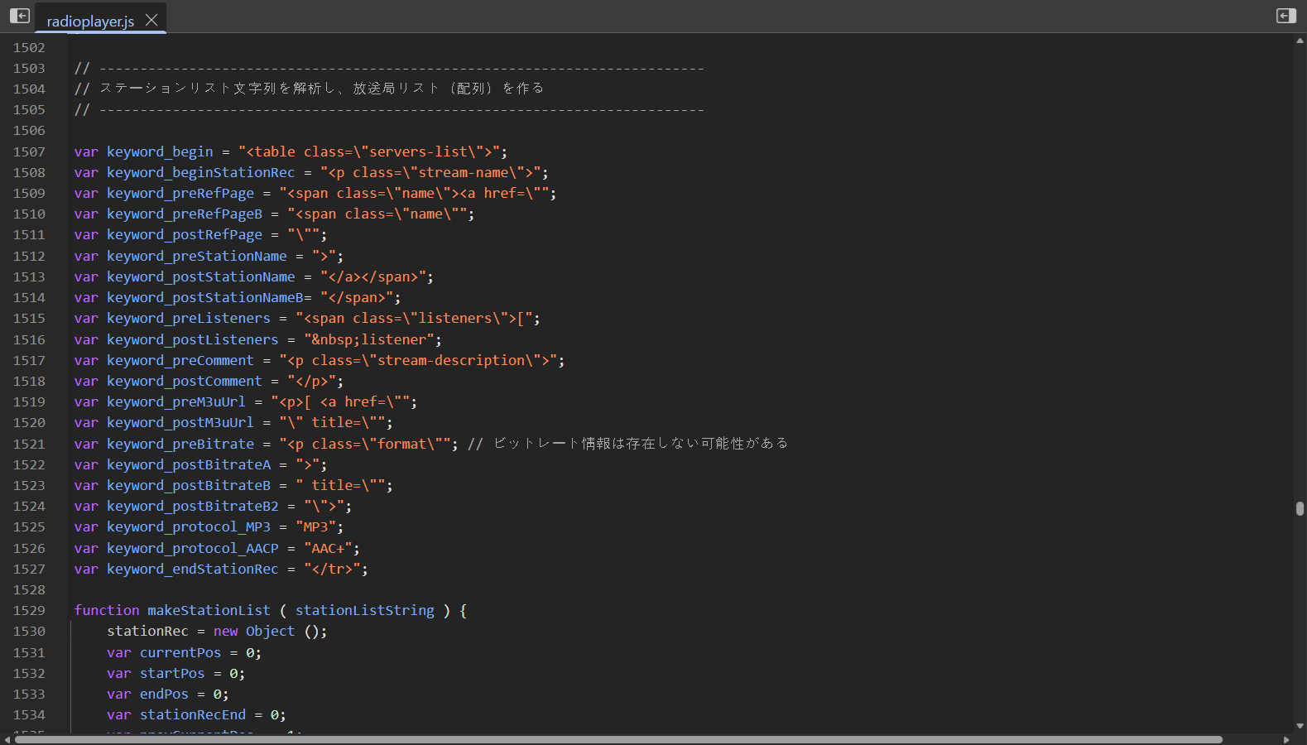Click the horizontal scrollbar right arrow

[1286, 739]
